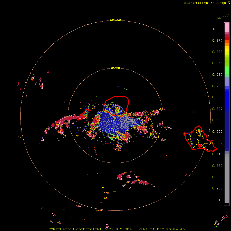
Task: Click the 0.680 color scale value
Action: (217, 97)
